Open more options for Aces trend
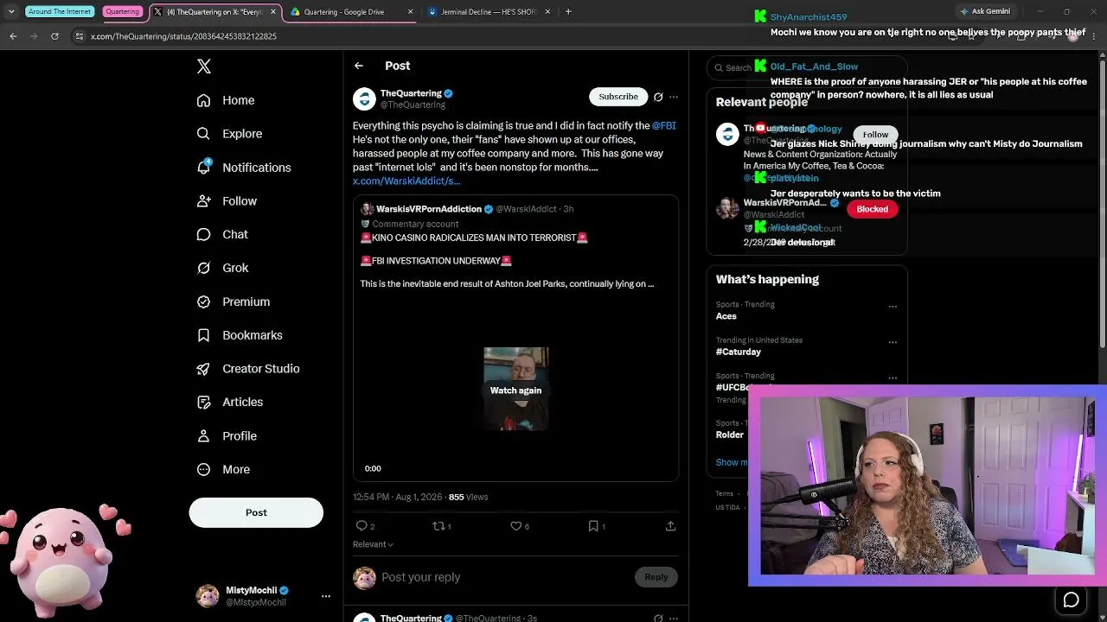The width and height of the screenshot is (1107, 622). pos(893,307)
